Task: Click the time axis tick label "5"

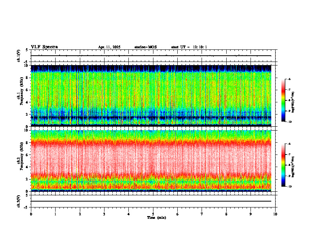Action: point(153,214)
